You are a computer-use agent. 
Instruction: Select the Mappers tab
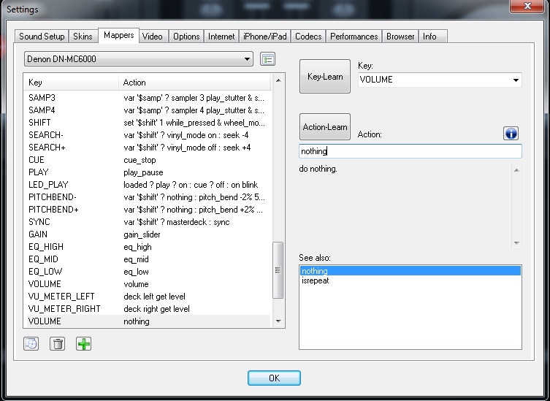(118, 36)
